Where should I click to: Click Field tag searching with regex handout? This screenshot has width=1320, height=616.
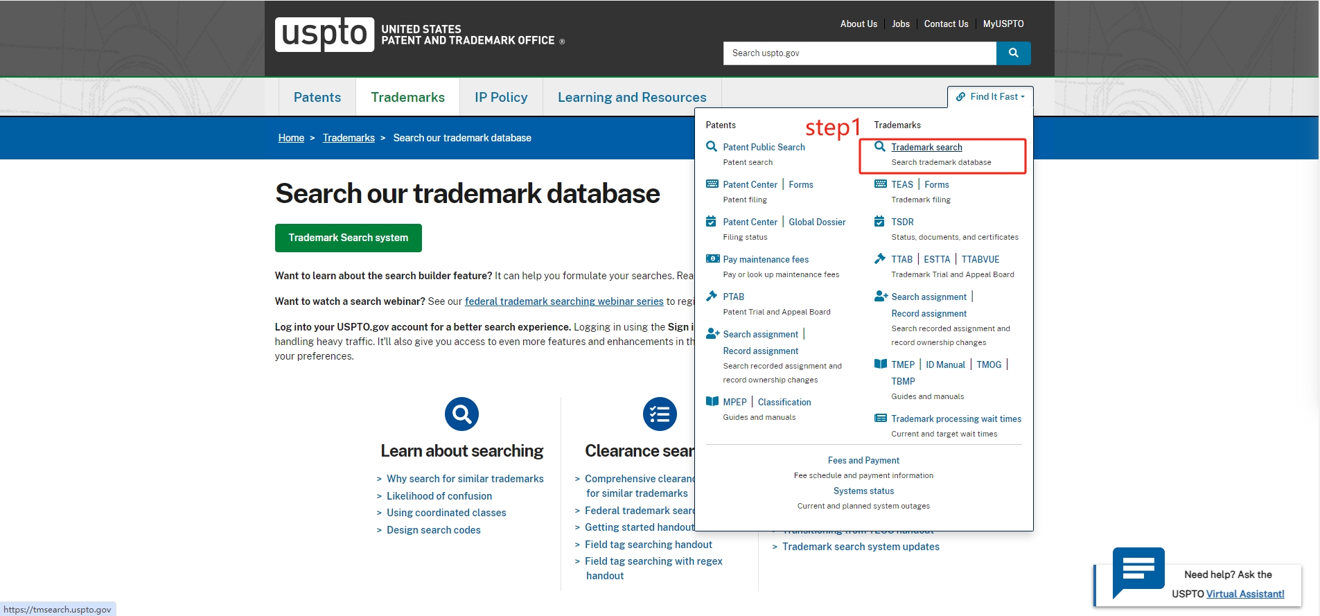coord(653,568)
